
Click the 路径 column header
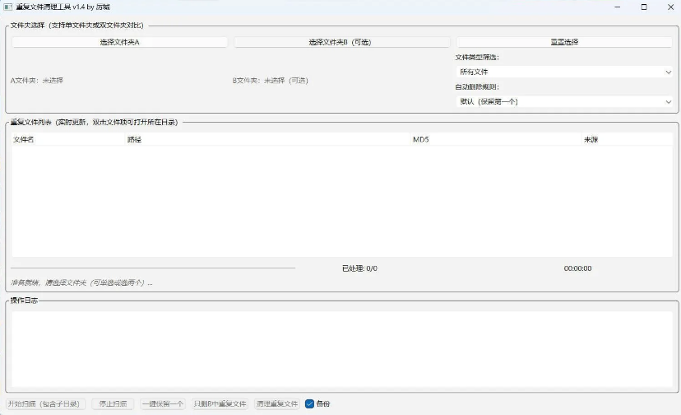pos(135,140)
